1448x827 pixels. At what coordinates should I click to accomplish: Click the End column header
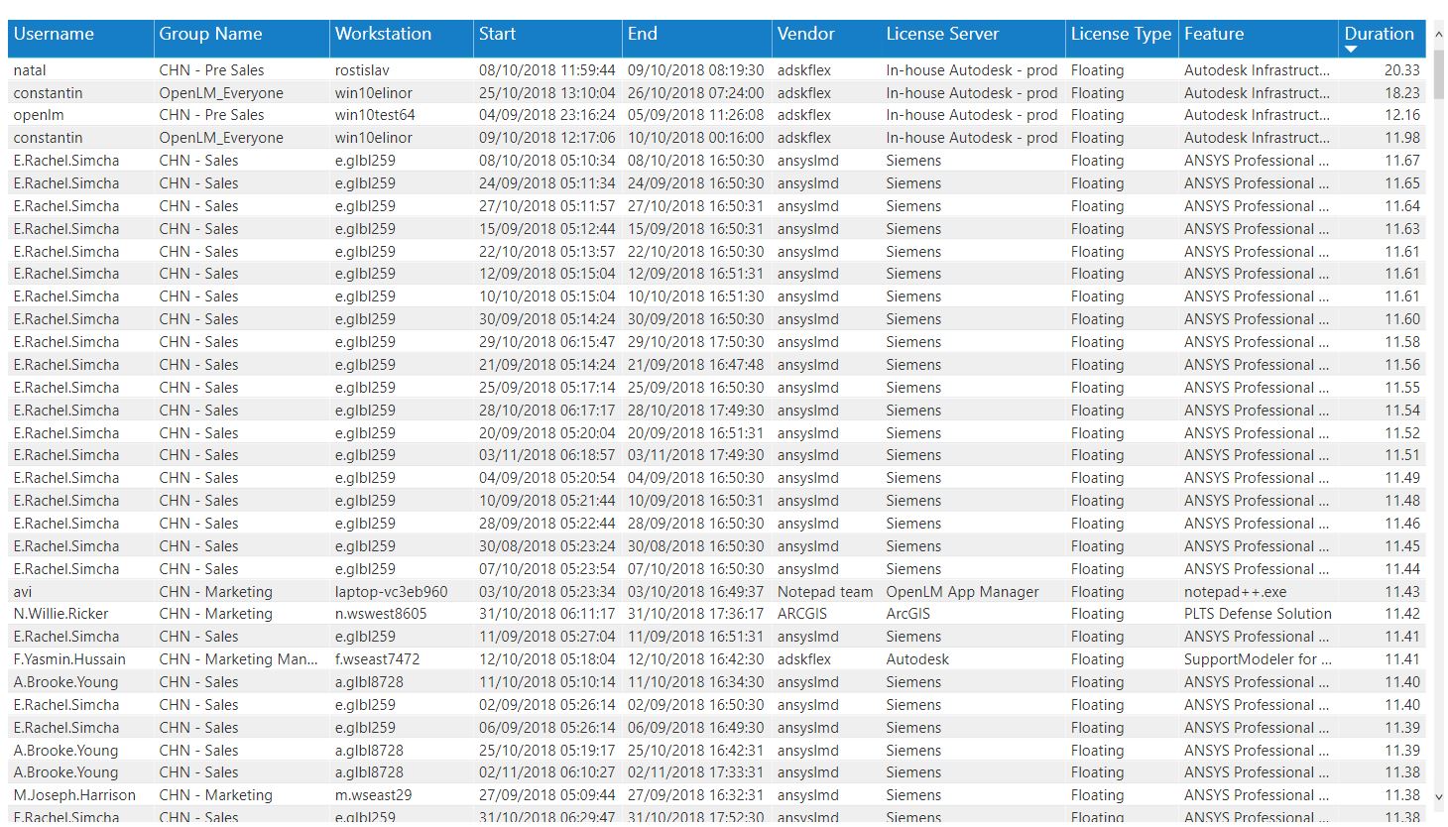point(642,34)
